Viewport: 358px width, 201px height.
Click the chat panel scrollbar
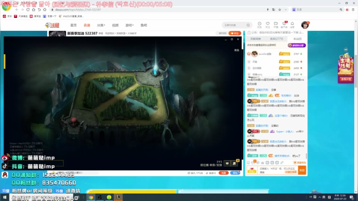click(306, 156)
